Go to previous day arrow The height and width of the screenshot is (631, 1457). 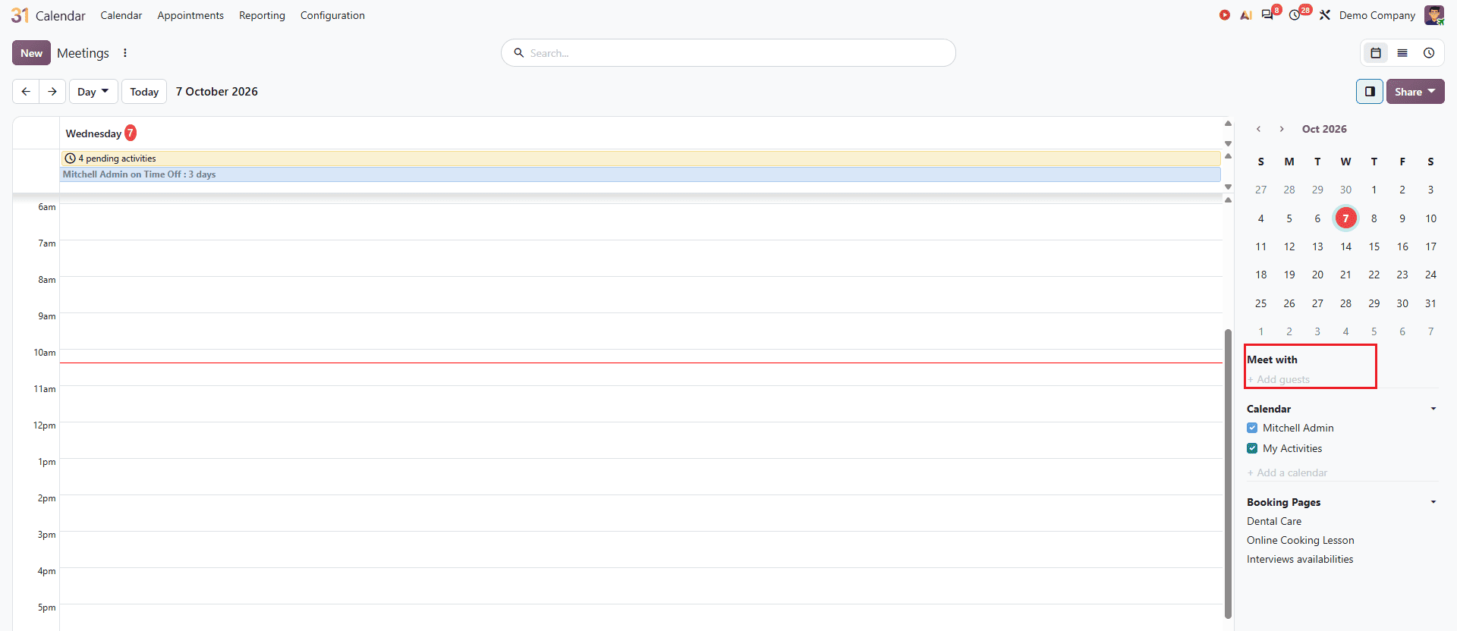[x=26, y=92]
